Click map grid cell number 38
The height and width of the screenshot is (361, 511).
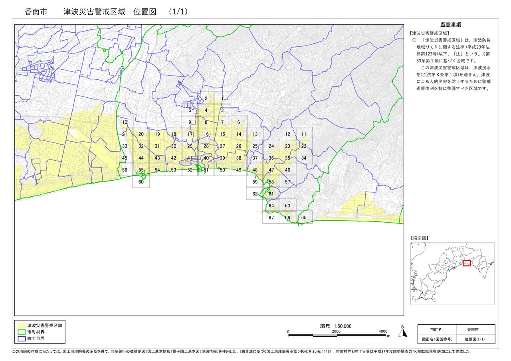(x=239, y=158)
